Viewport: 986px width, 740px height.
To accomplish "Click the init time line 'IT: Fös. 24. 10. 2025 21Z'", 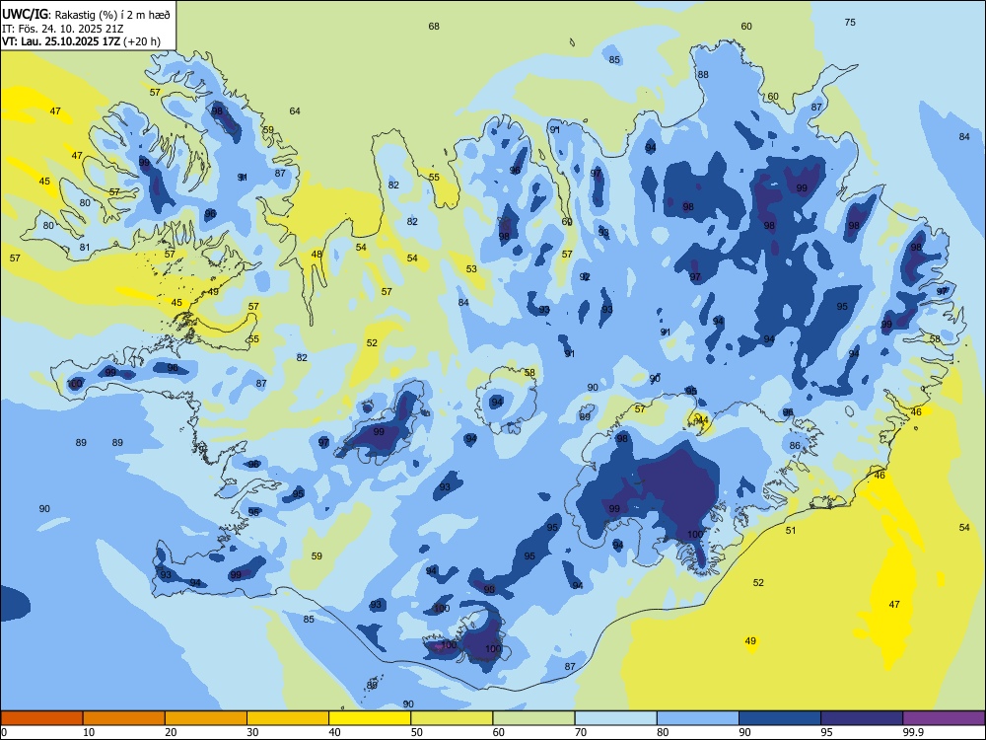I will 63,29.
